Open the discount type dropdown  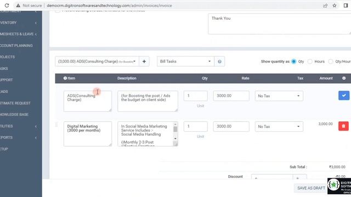(x=300, y=177)
